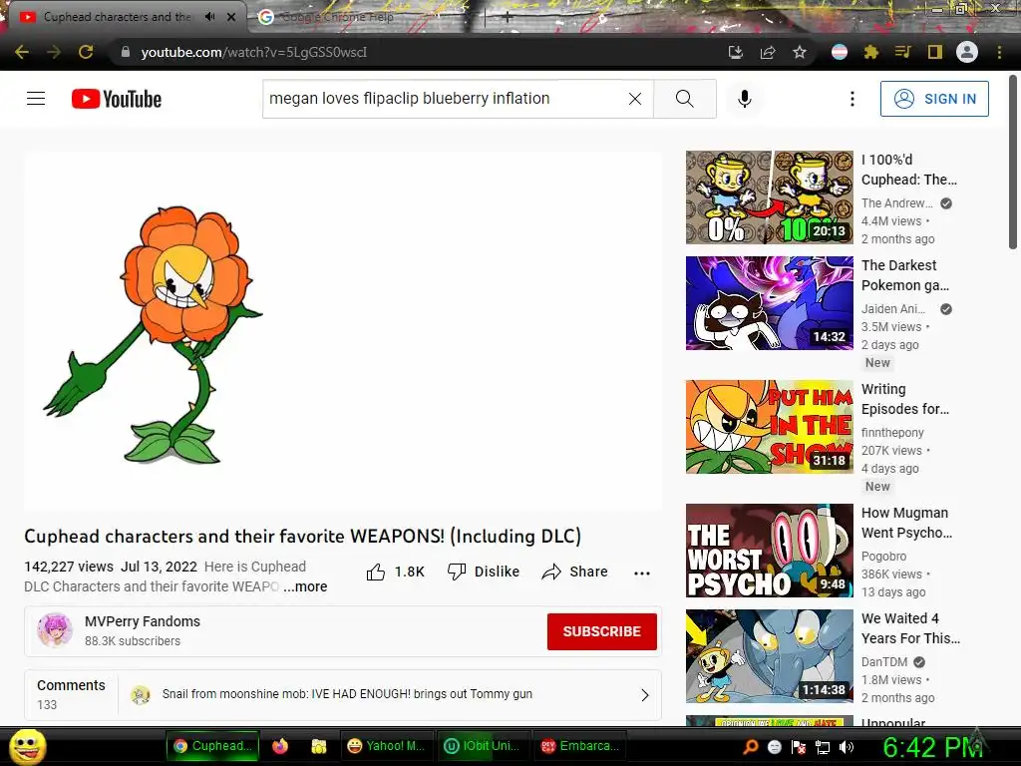Screen dimensions: 1021x766
Task: Switch to IObit Uni... taskbar window
Action: point(483,746)
